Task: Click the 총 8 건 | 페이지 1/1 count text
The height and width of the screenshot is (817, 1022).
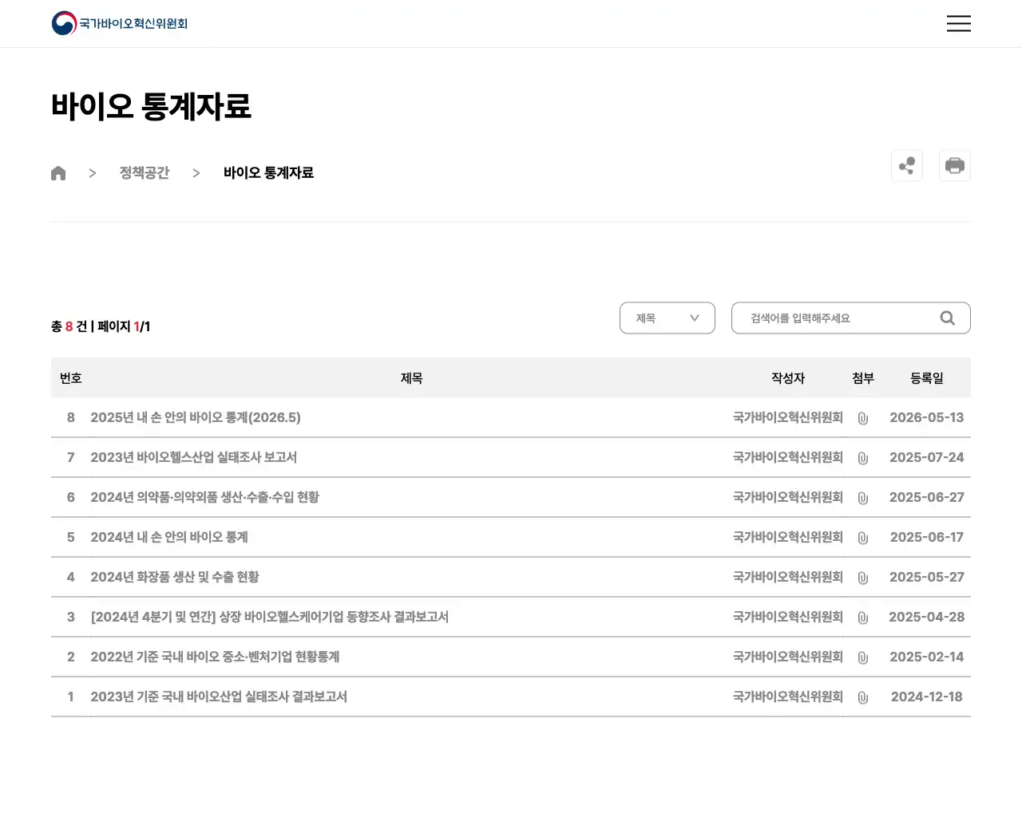Action: pos(101,326)
